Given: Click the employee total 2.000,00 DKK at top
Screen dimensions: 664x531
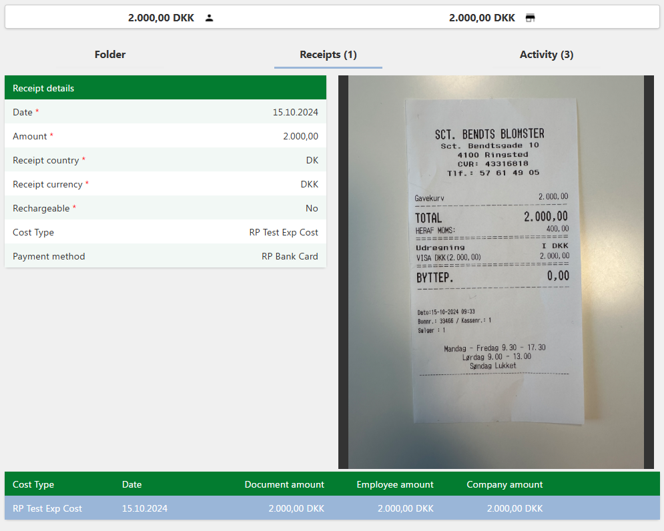Looking at the screenshot, I should 161,18.
